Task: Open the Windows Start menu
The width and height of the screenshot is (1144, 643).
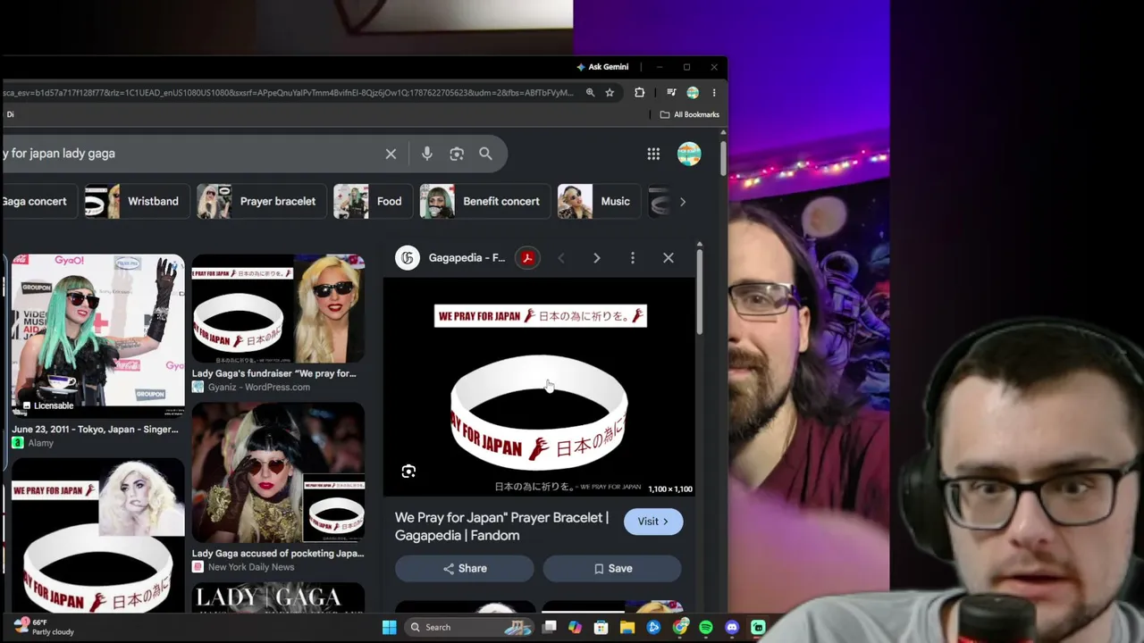Action: click(389, 628)
